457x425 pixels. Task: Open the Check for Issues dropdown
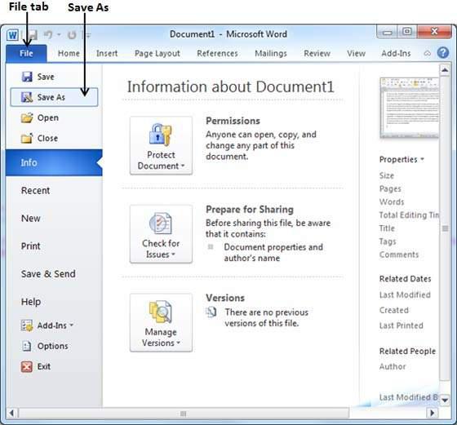[x=161, y=234]
